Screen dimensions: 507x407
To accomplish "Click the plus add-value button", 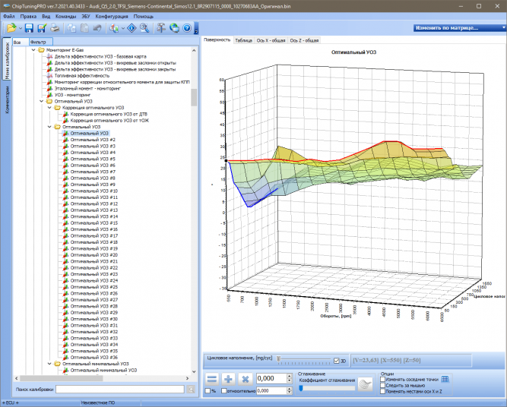I will (x=229, y=379).
